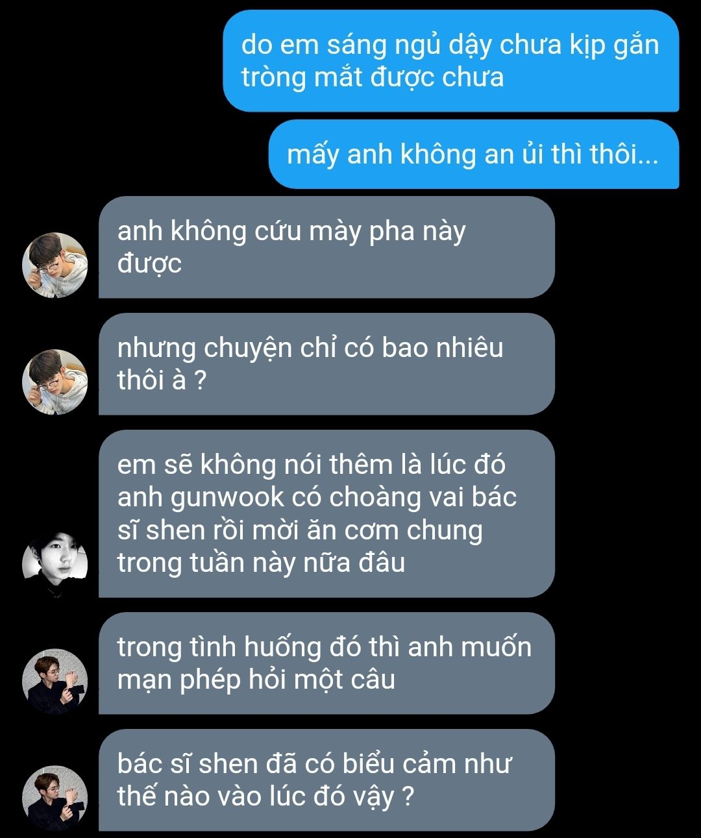The width and height of the screenshot is (701, 838).
Task: Tap the "trong tình huống đó thì anh muốn" bubble
Action: point(326,663)
